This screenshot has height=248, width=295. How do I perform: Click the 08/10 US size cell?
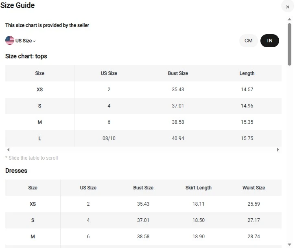pyautogui.click(x=109, y=138)
